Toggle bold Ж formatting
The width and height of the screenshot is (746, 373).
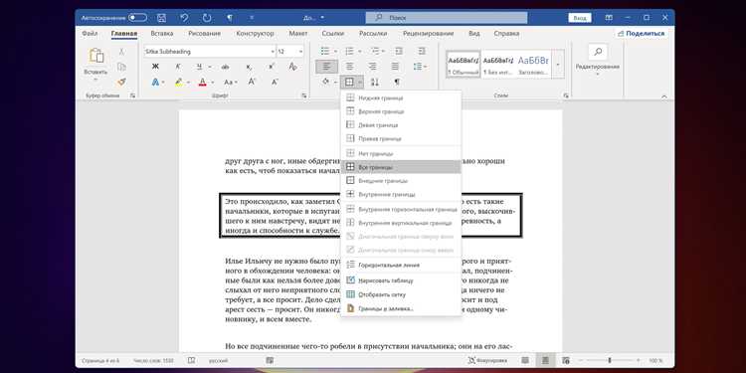pos(155,67)
